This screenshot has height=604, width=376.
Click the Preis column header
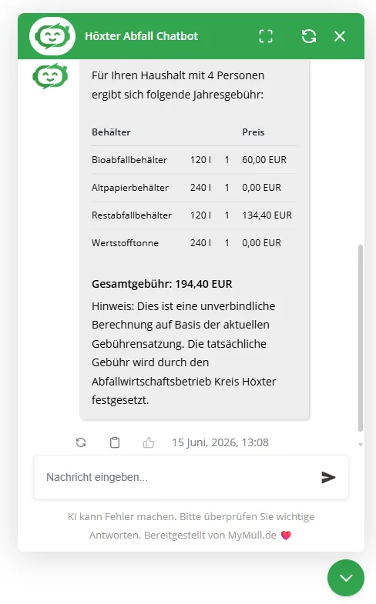[253, 132]
